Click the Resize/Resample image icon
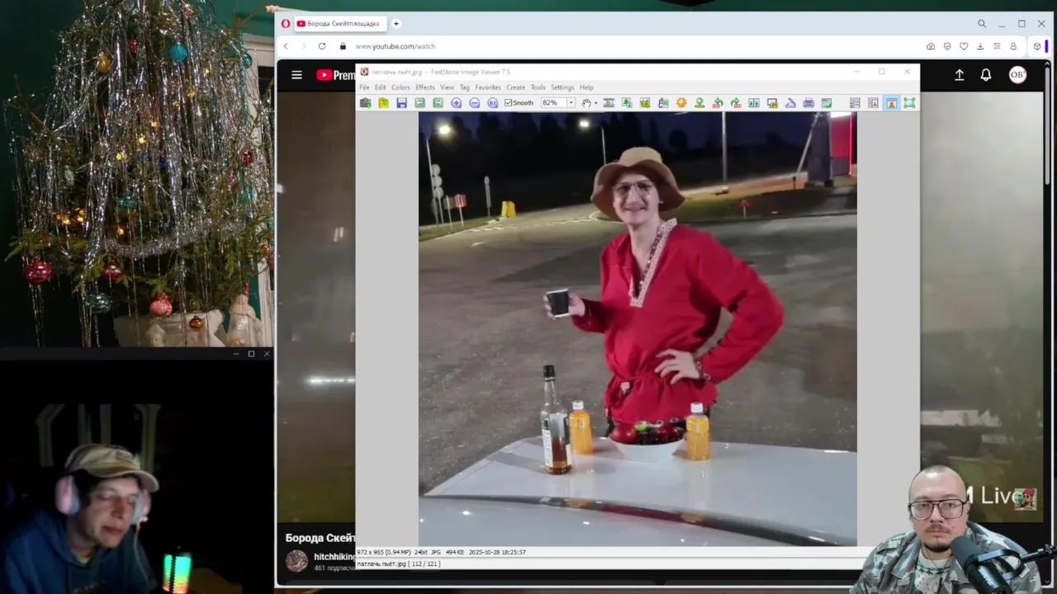Screen dimensions: 1057x594 tap(627, 103)
